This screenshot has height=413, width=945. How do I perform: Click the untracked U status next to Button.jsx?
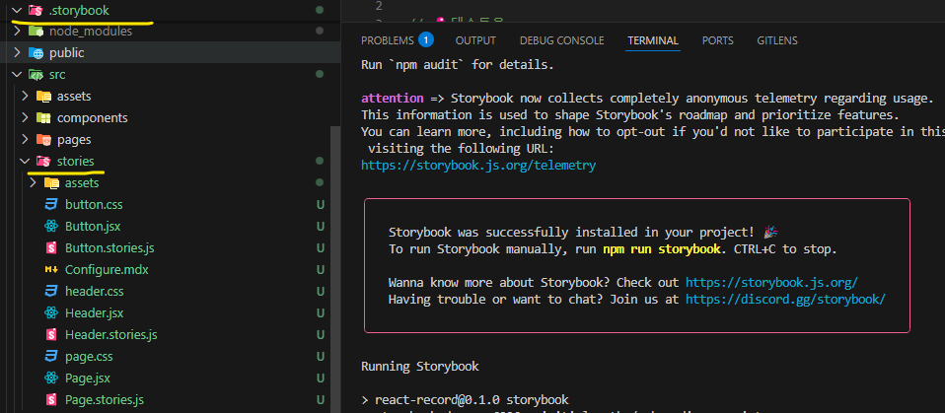tap(320, 227)
